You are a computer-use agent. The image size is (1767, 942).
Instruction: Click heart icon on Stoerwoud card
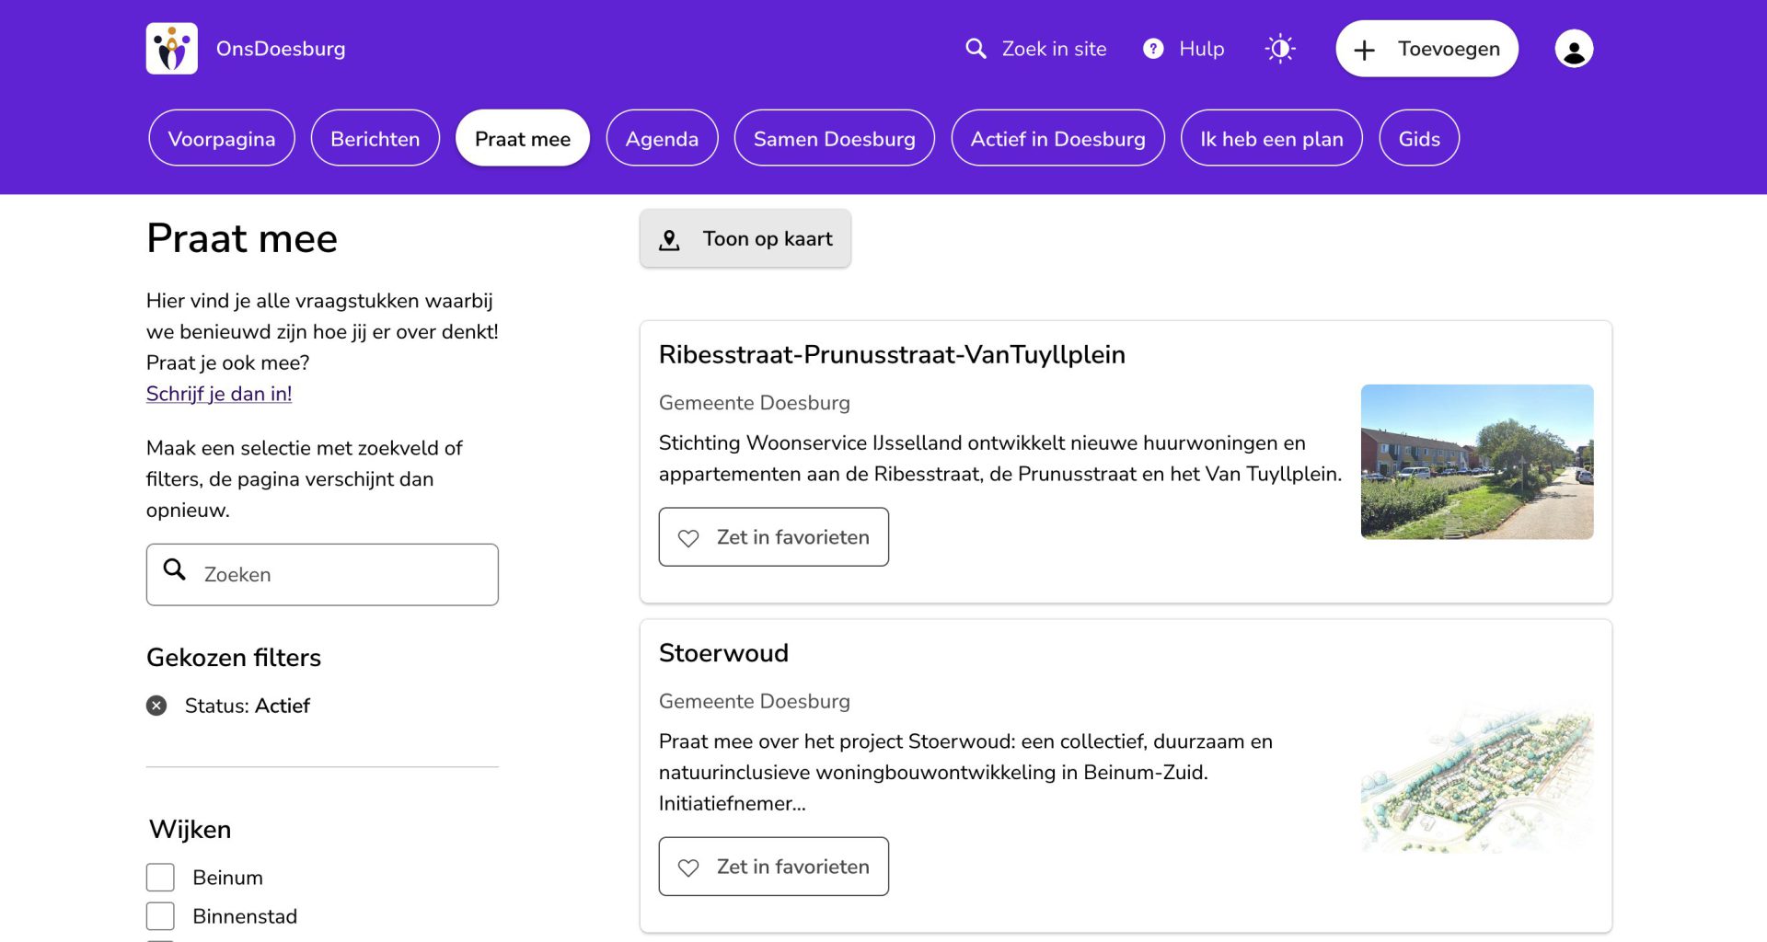point(688,867)
